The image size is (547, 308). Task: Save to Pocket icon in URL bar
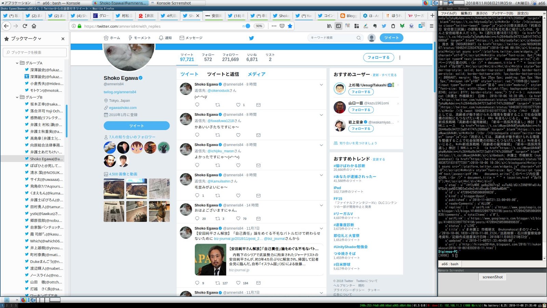(282, 26)
